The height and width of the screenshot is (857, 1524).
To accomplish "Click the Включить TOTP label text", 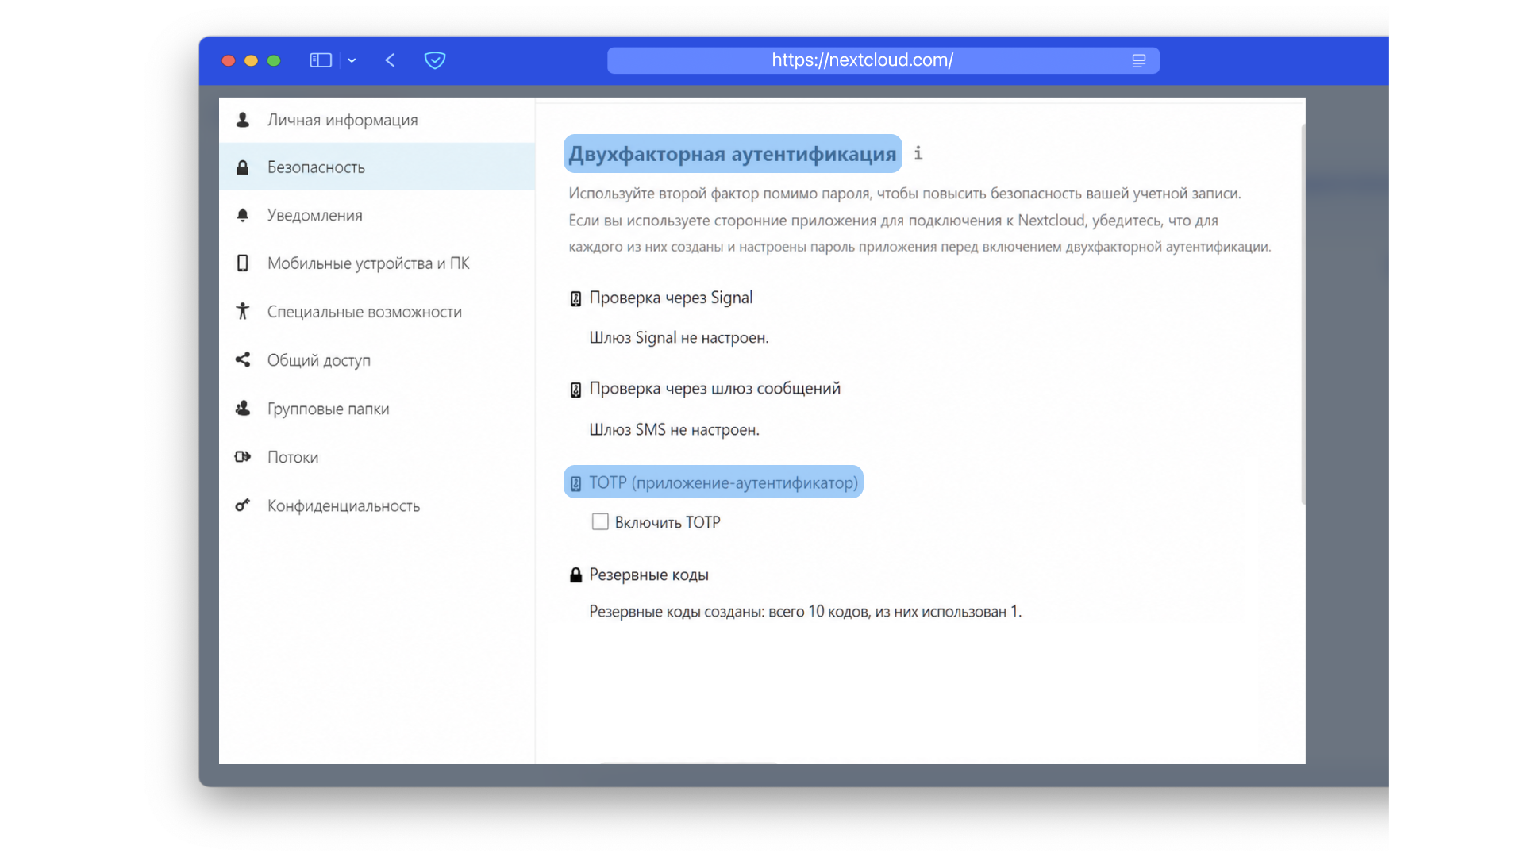I will [x=668, y=522].
